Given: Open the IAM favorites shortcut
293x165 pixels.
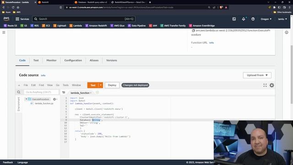Looking at the screenshot, I should [x=153, y=26].
